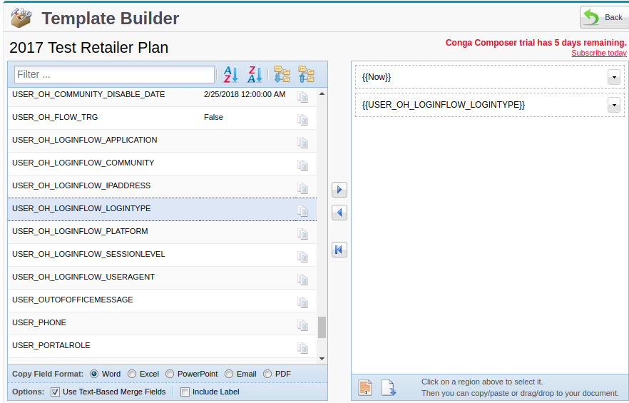The image size is (629, 403).
Task: Select the PDF copy format
Action: pos(267,374)
